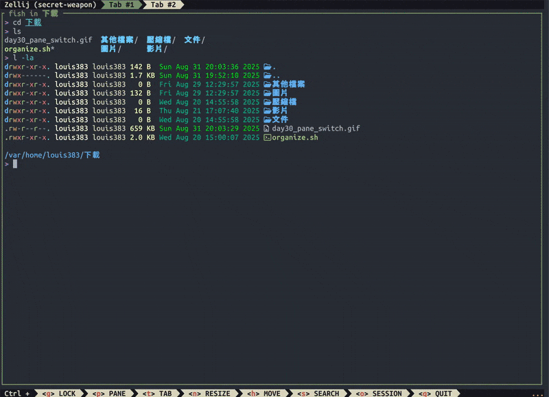Click the LOCK mode shortcut in status bar
The height and width of the screenshot is (397, 549).
coord(59,393)
